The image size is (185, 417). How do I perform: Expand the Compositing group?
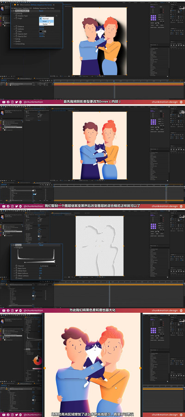pyautogui.click(x=14, y=44)
